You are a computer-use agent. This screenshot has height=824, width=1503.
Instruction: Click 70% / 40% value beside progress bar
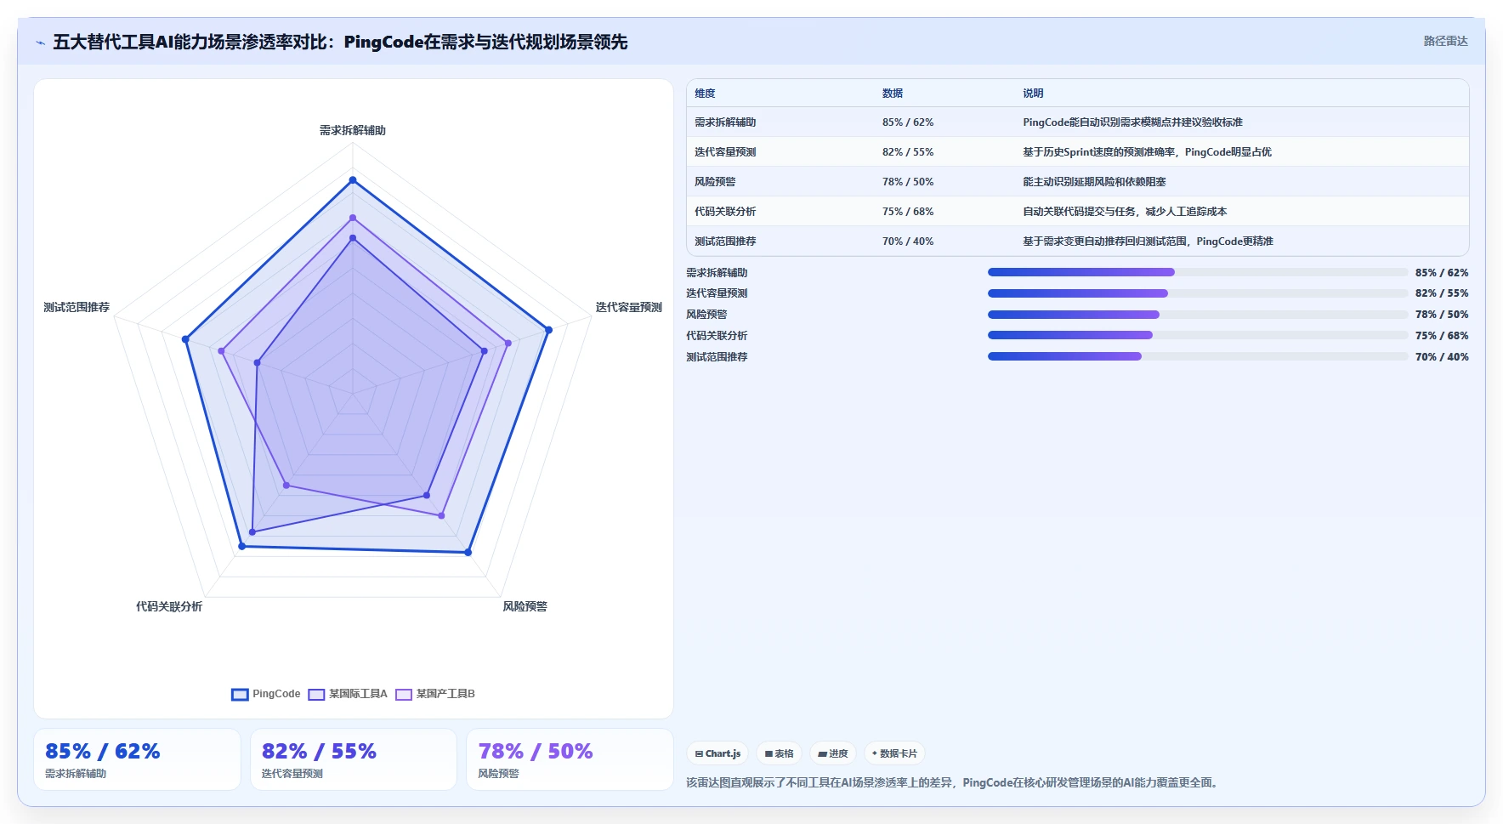click(1442, 357)
